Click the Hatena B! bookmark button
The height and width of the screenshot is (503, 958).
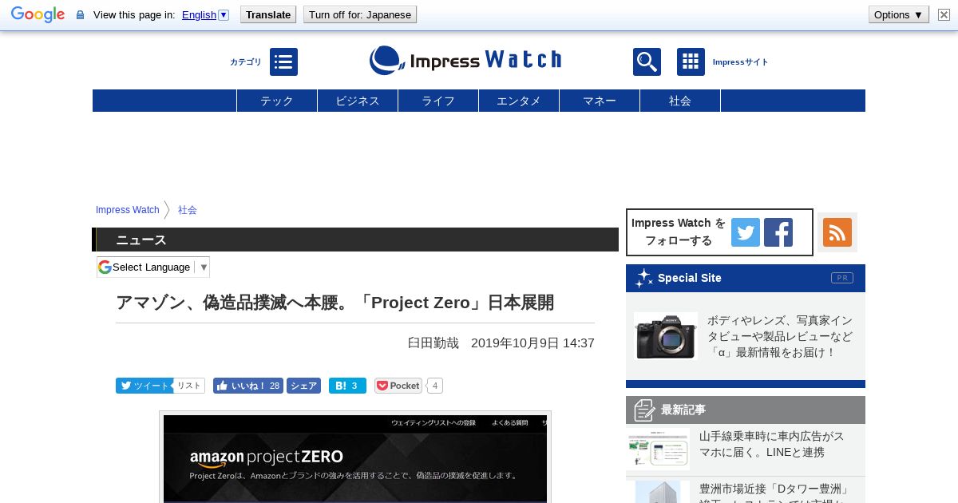point(347,386)
